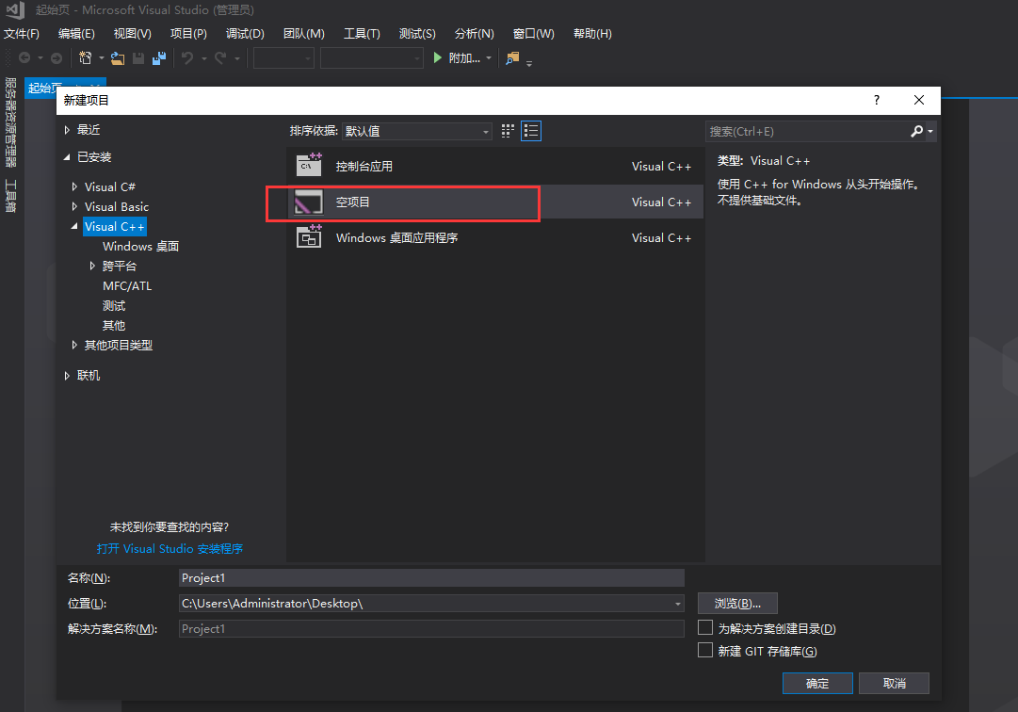
Task: Select the 控制台应用 template row
Action: click(494, 166)
